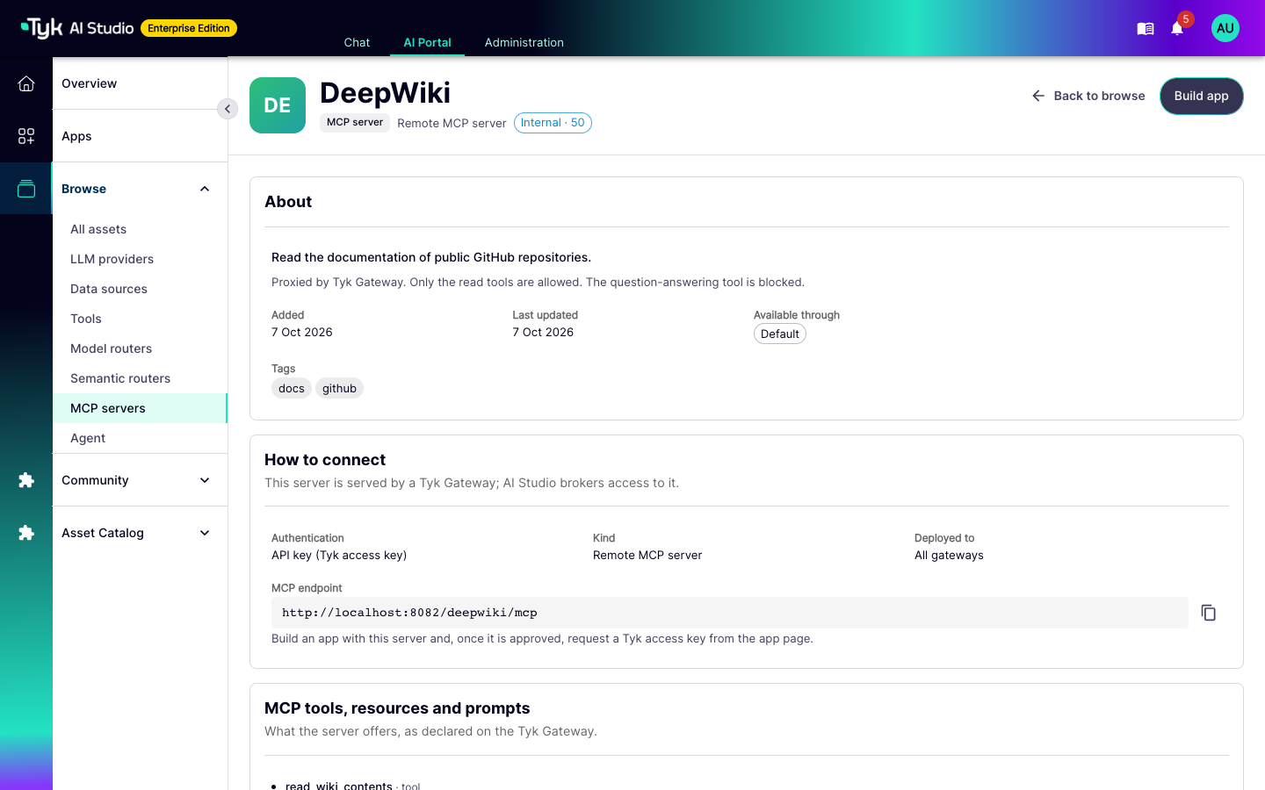Image resolution: width=1265 pixels, height=790 pixels.
Task: Go back via Back to browse
Action: tap(1088, 96)
